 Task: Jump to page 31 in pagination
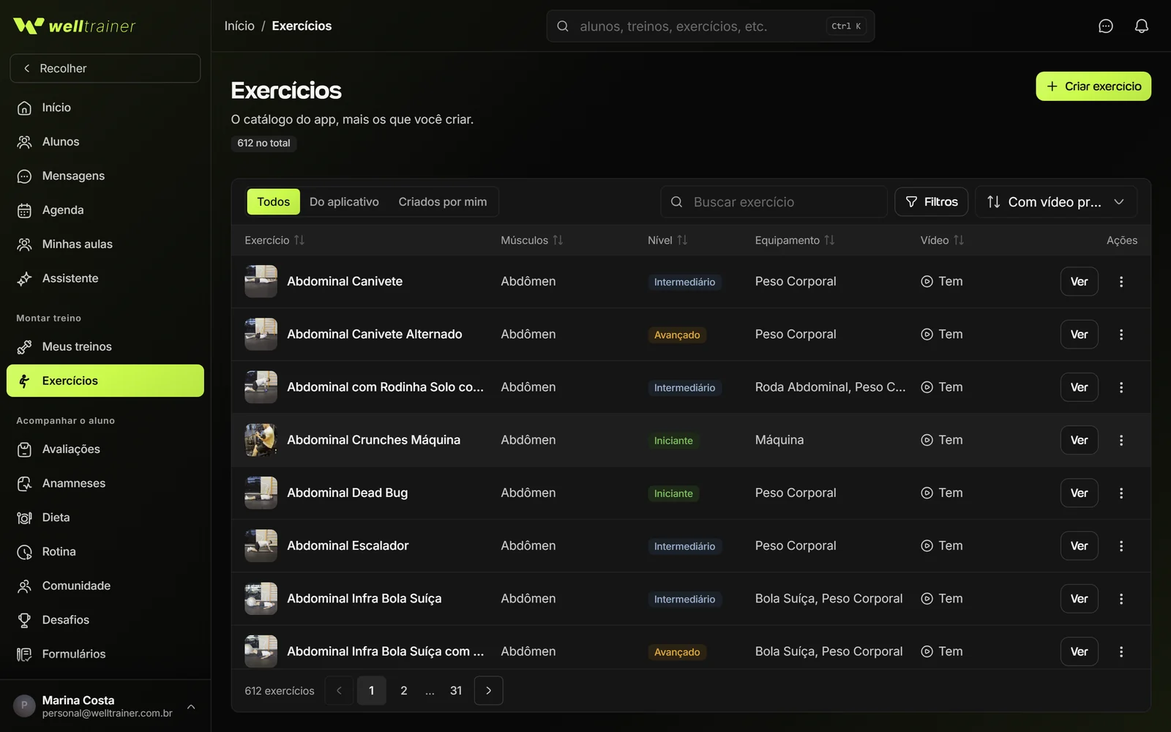(x=456, y=690)
